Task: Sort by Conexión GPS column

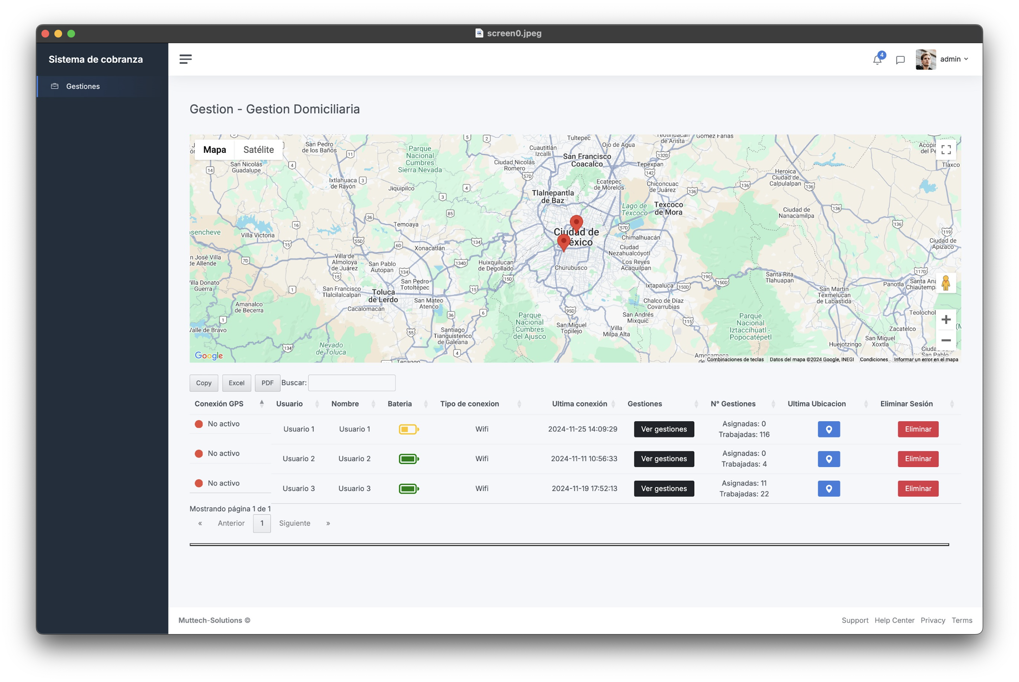Action: [230, 404]
